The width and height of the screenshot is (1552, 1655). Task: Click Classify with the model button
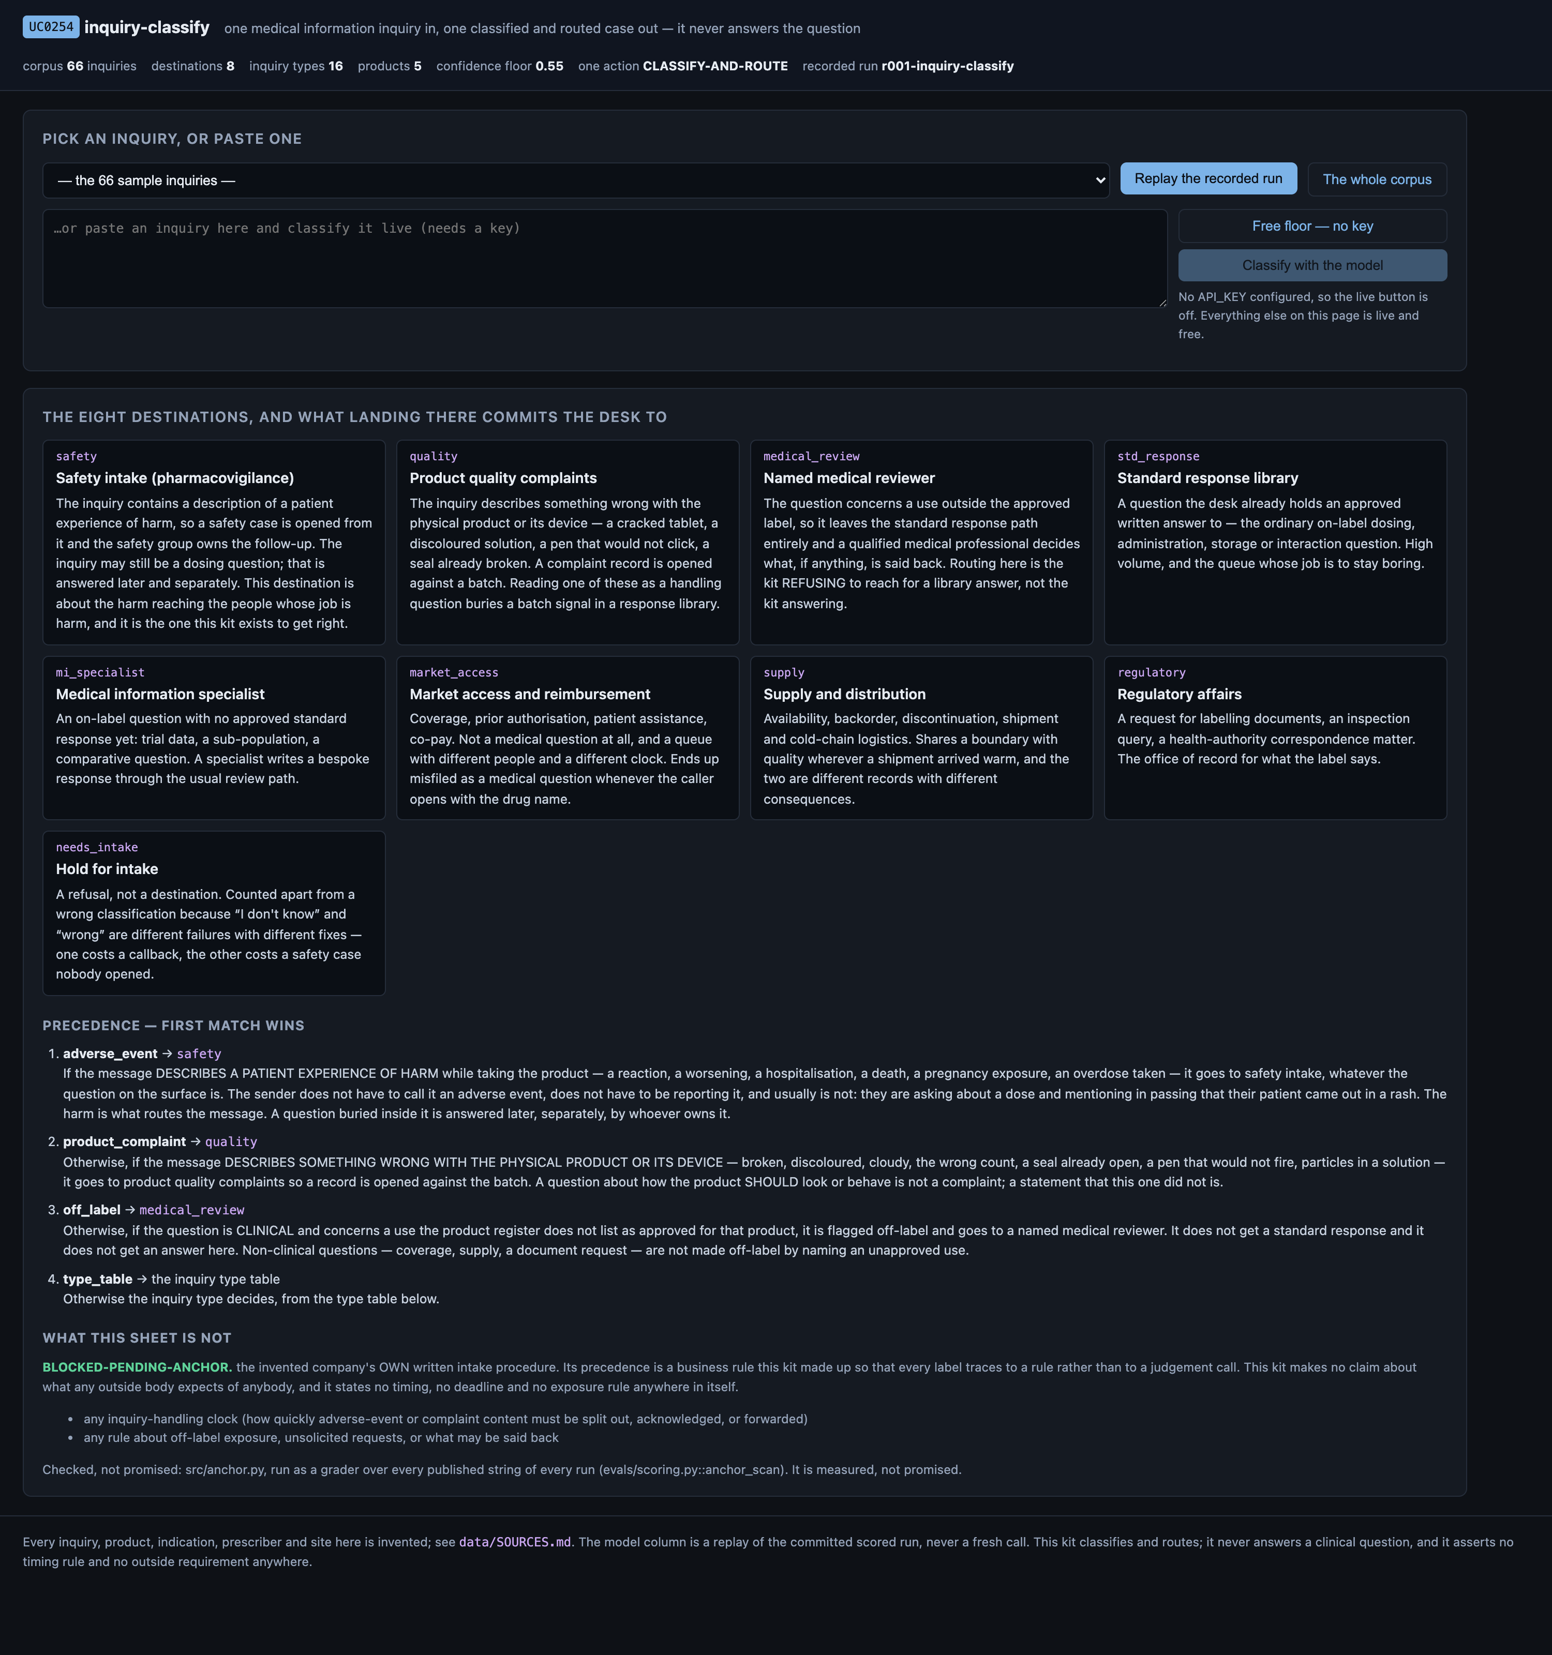click(x=1312, y=265)
